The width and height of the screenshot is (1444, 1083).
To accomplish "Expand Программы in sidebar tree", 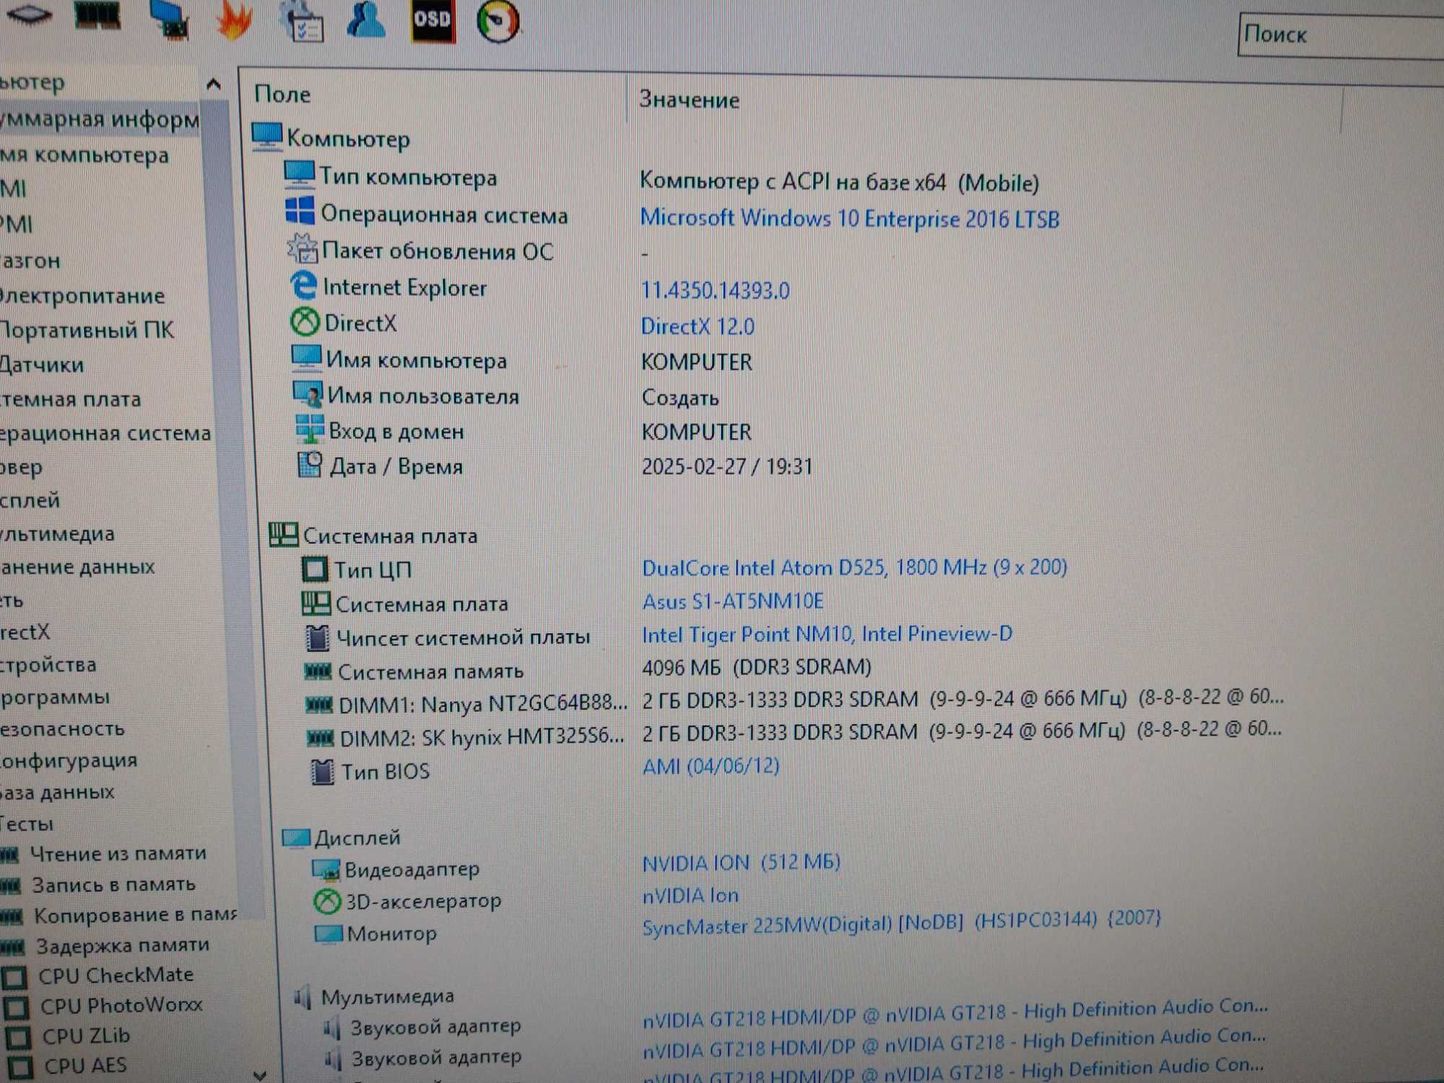I will pyautogui.click(x=55, y=697).
